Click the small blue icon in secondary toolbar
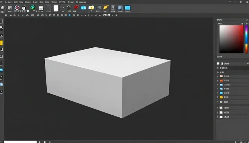Image resolution: width=249 pixels, height=143 pixels. coord(70,16)
